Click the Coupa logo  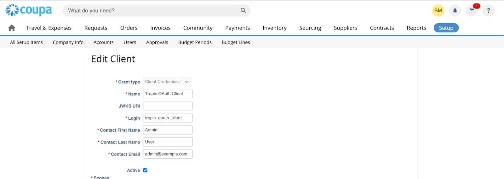click(x=29, y=10)
